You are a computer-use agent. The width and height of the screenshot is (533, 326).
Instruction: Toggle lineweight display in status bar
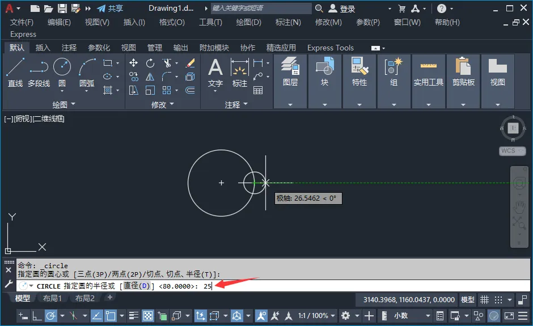pyautogui.click(x=134, y=316)
